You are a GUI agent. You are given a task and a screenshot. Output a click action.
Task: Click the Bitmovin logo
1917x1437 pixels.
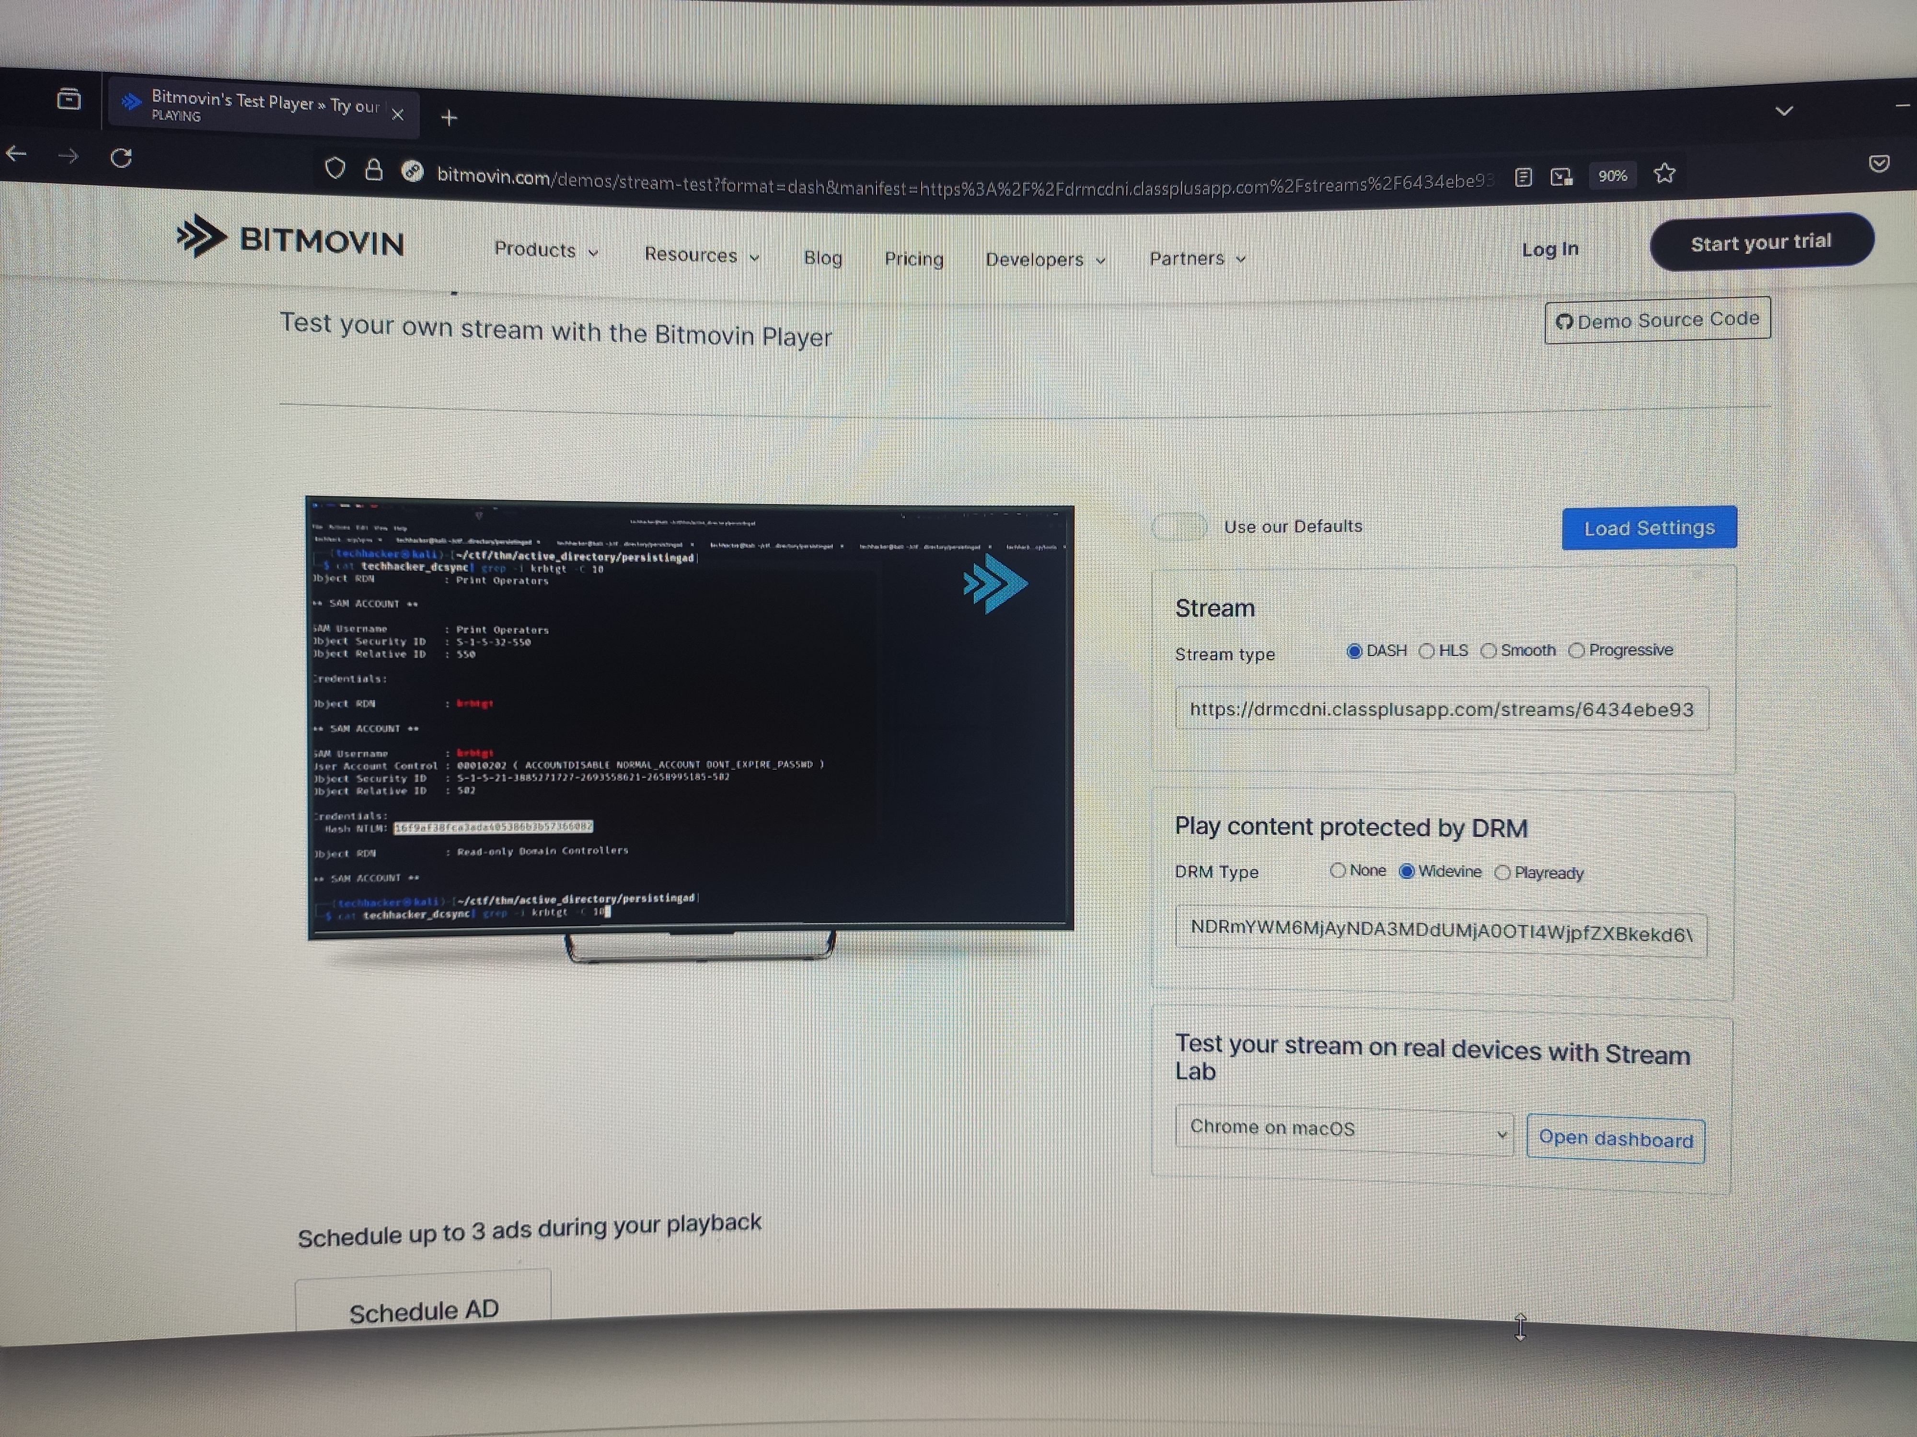coord(290,238)
